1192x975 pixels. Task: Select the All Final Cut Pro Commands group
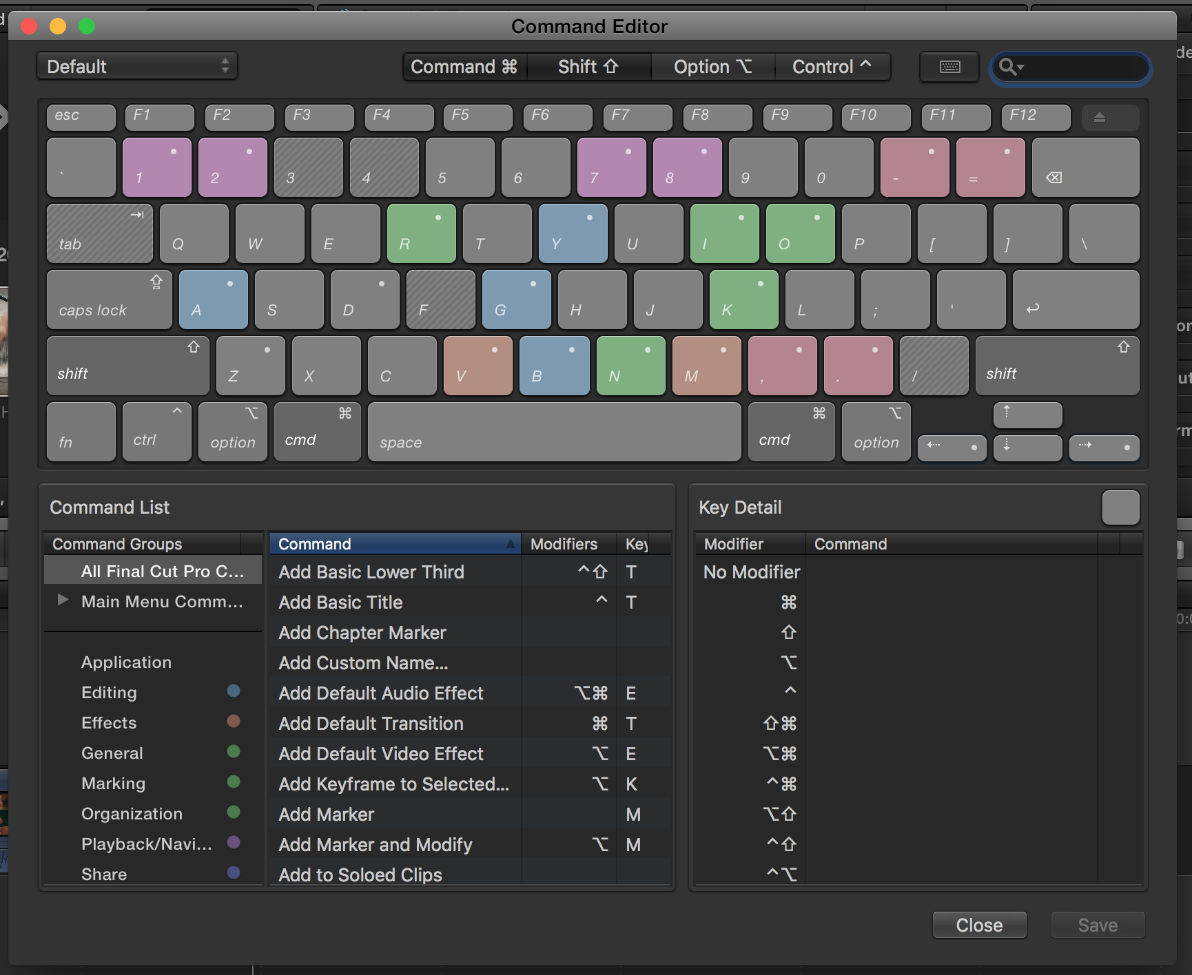coord(152,571)
